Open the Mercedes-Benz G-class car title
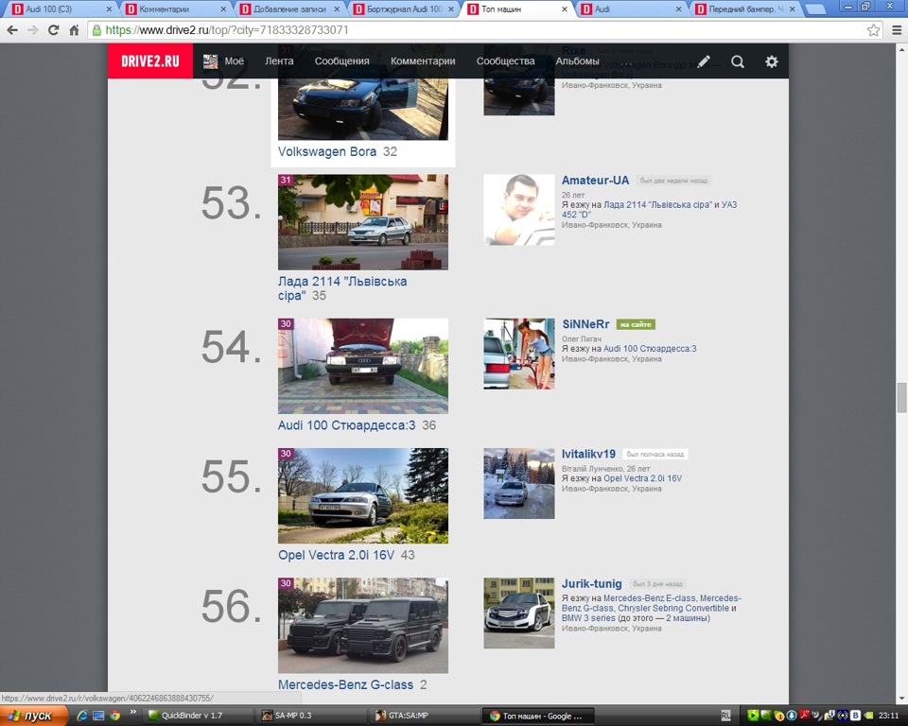This screenshot has width=908, height=726. [x=346, y=685]
